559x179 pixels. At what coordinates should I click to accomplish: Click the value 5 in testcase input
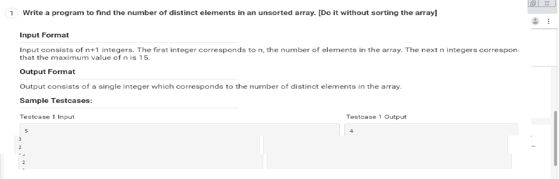[26, 131]
